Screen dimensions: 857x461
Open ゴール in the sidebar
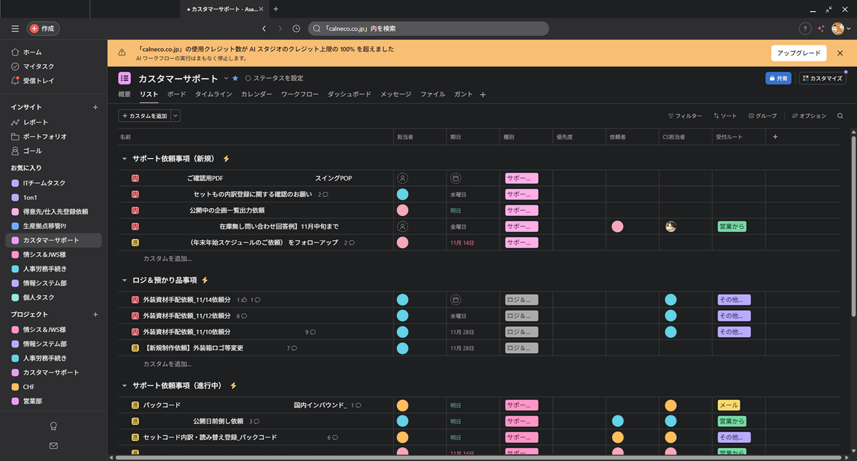coord(32,151)
